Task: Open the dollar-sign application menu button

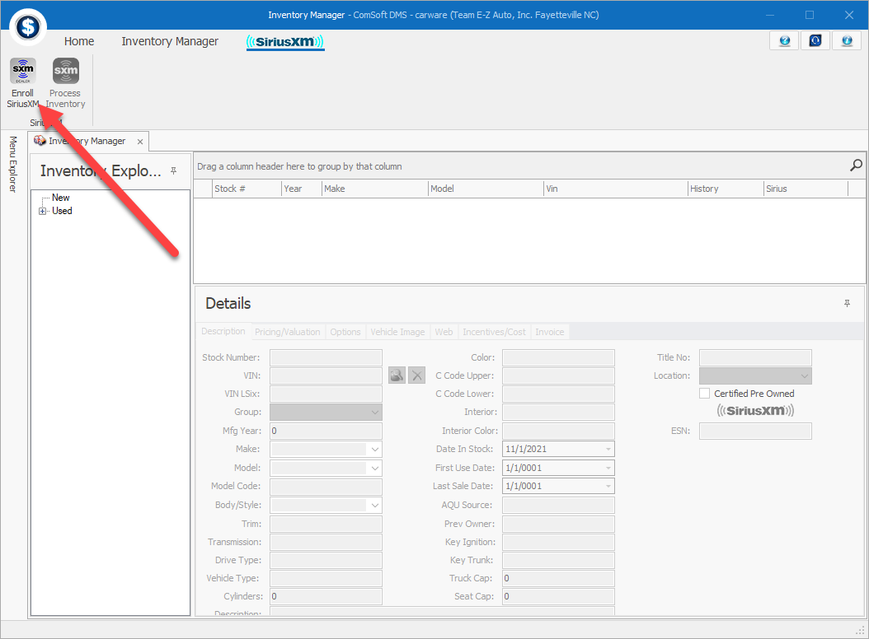Action: (28, 26)
